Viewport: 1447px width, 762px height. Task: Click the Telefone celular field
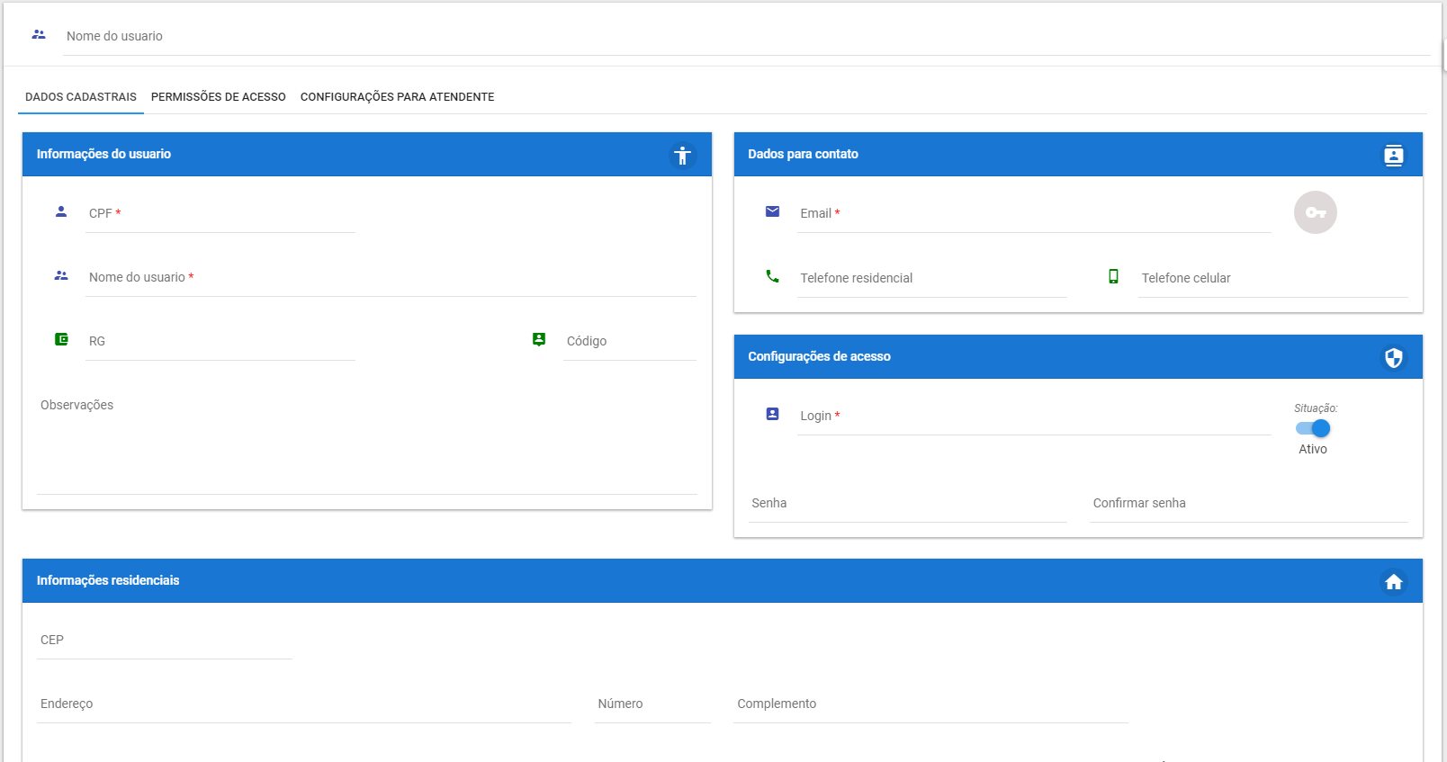click(1273, 279)
